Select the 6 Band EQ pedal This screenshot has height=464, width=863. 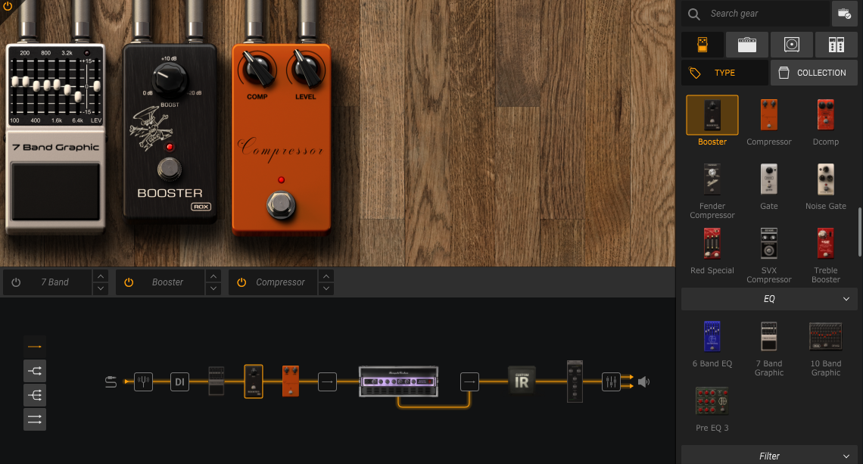tap(712, 344)
